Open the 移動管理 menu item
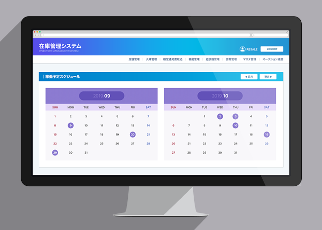 (194, 59)
